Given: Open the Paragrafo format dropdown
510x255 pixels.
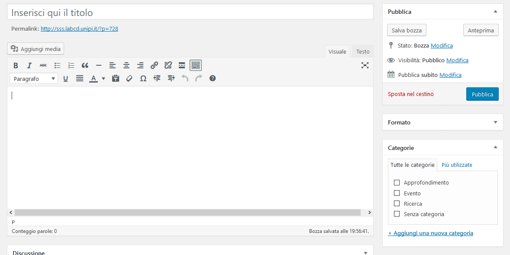Looking at the screenshot, I should pyautogui.click(x=34, y=79).
